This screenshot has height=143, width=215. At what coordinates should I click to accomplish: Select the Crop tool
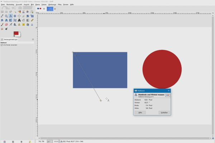(x=23, y=16)
